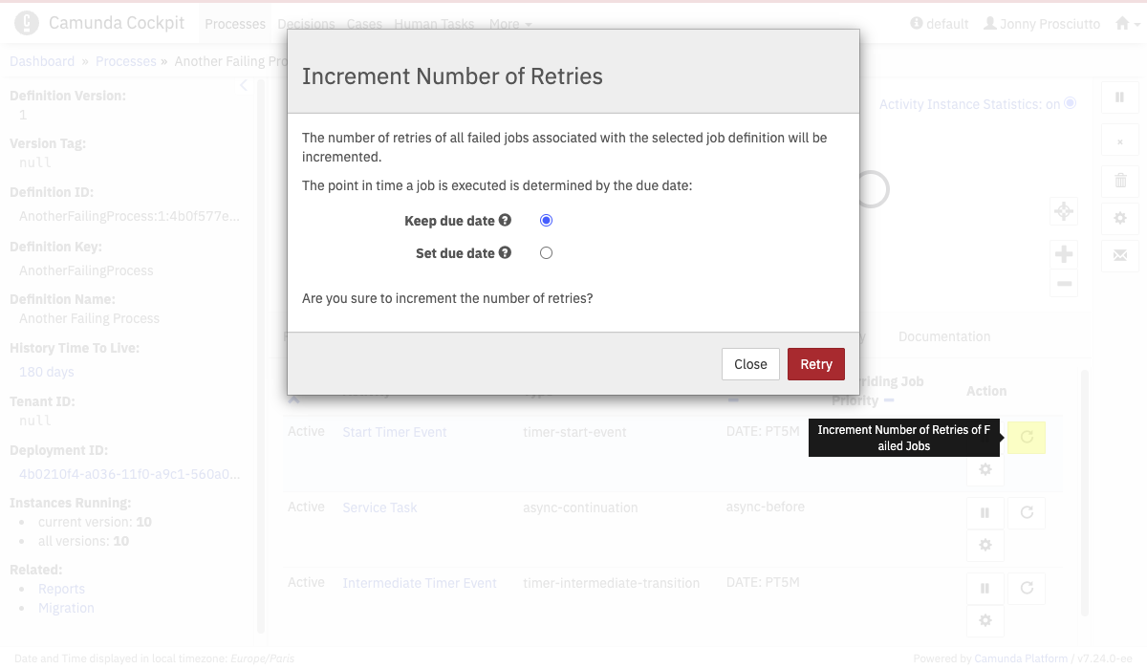Collapse the left definition sidebar chevron
1147x669 pixels.
point(244,86)
